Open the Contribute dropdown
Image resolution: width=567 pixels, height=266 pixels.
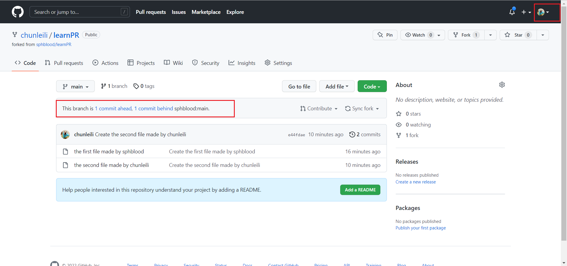[x=319, y=109]
